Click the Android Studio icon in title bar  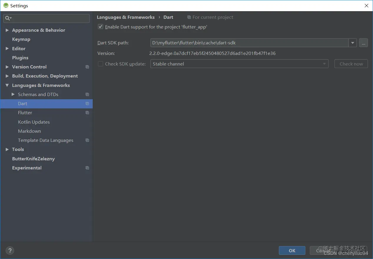click(6, 6)
